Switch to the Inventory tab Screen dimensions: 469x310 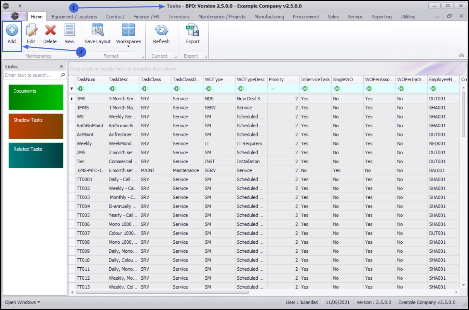[179, 17]
